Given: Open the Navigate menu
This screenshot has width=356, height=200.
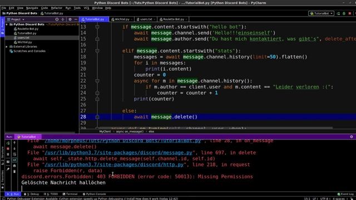Looking at the screenshot, I should (32, 8).
